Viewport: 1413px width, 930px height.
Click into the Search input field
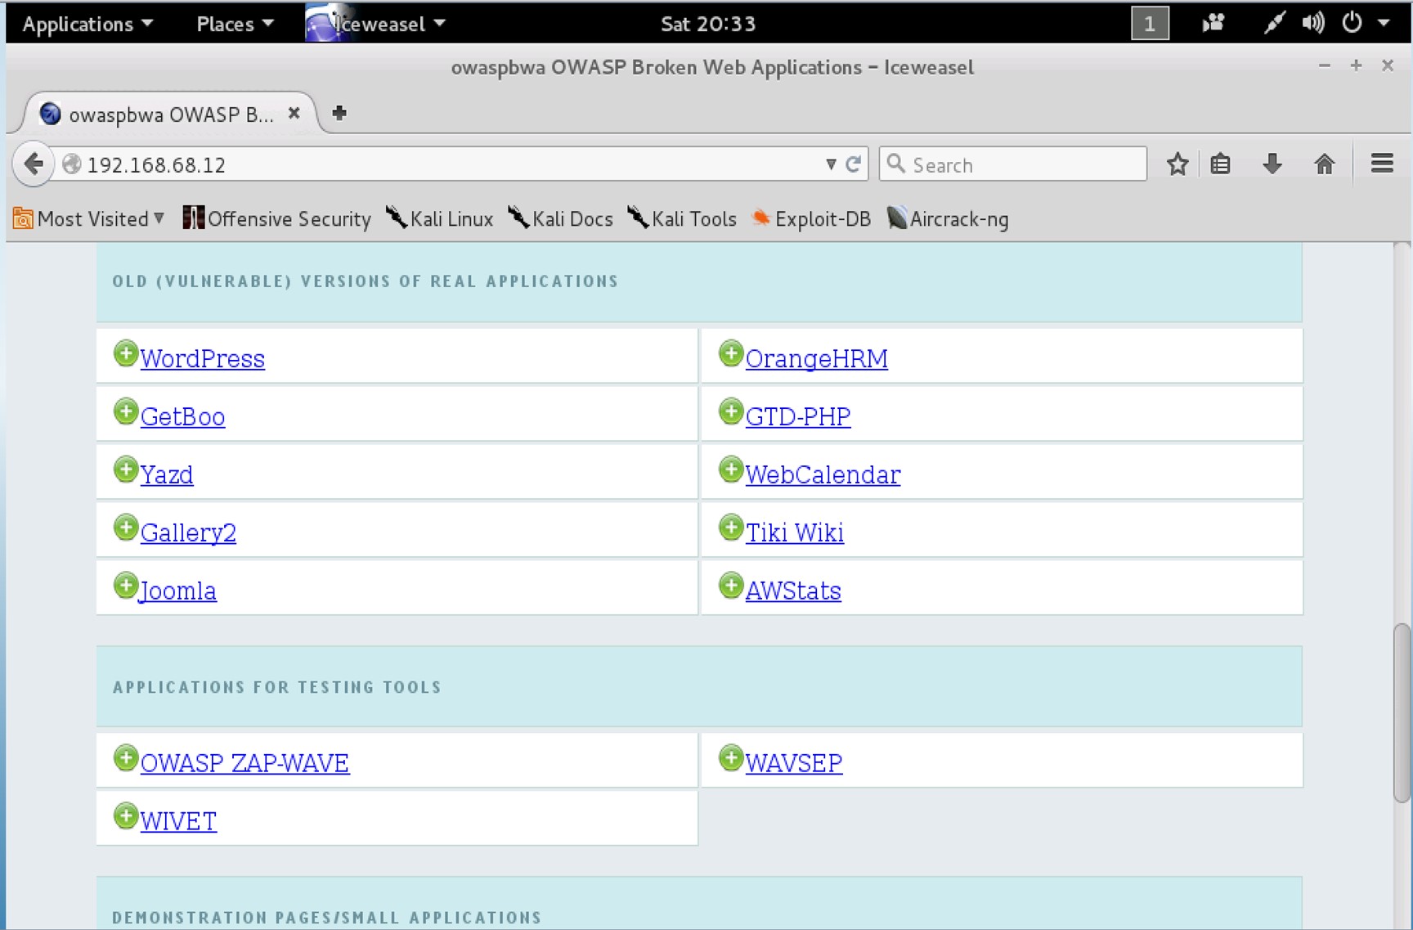tap(1022, 164)
